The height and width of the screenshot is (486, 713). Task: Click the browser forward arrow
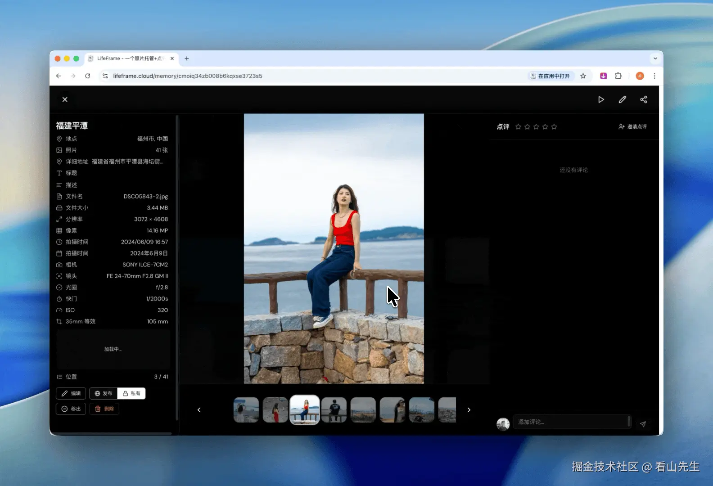pos(73,76)
